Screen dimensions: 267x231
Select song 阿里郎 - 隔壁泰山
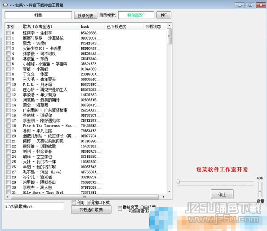coord(40,182)
